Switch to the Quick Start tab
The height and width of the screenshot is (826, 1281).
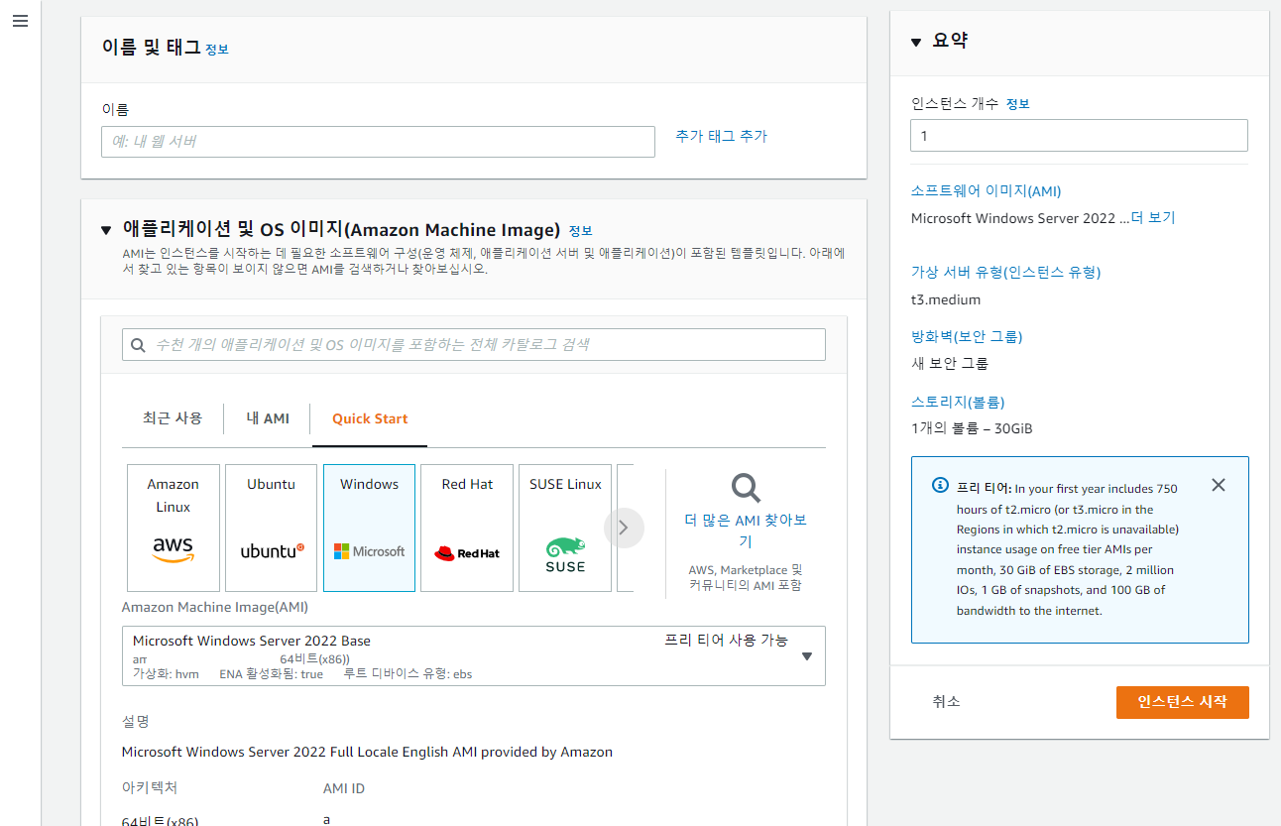pos(370,418)
